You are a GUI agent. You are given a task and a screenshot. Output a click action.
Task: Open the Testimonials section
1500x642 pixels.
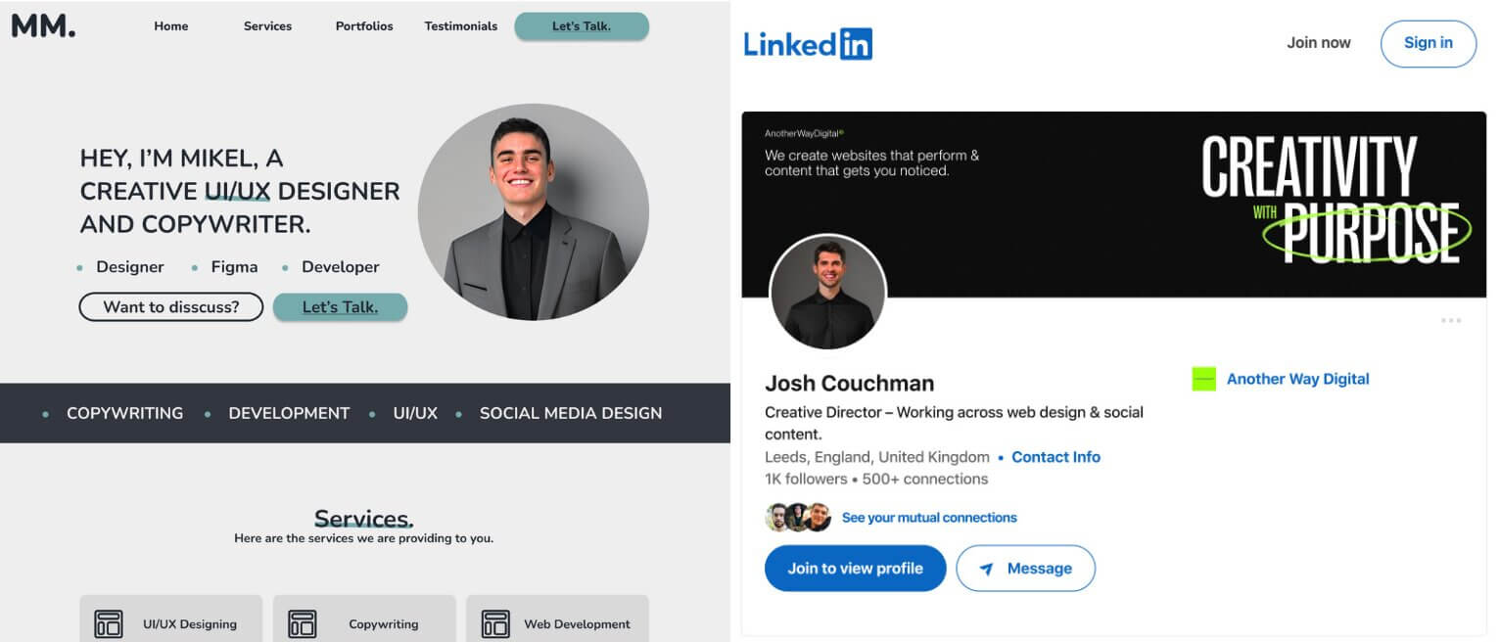tap(460, 26)
